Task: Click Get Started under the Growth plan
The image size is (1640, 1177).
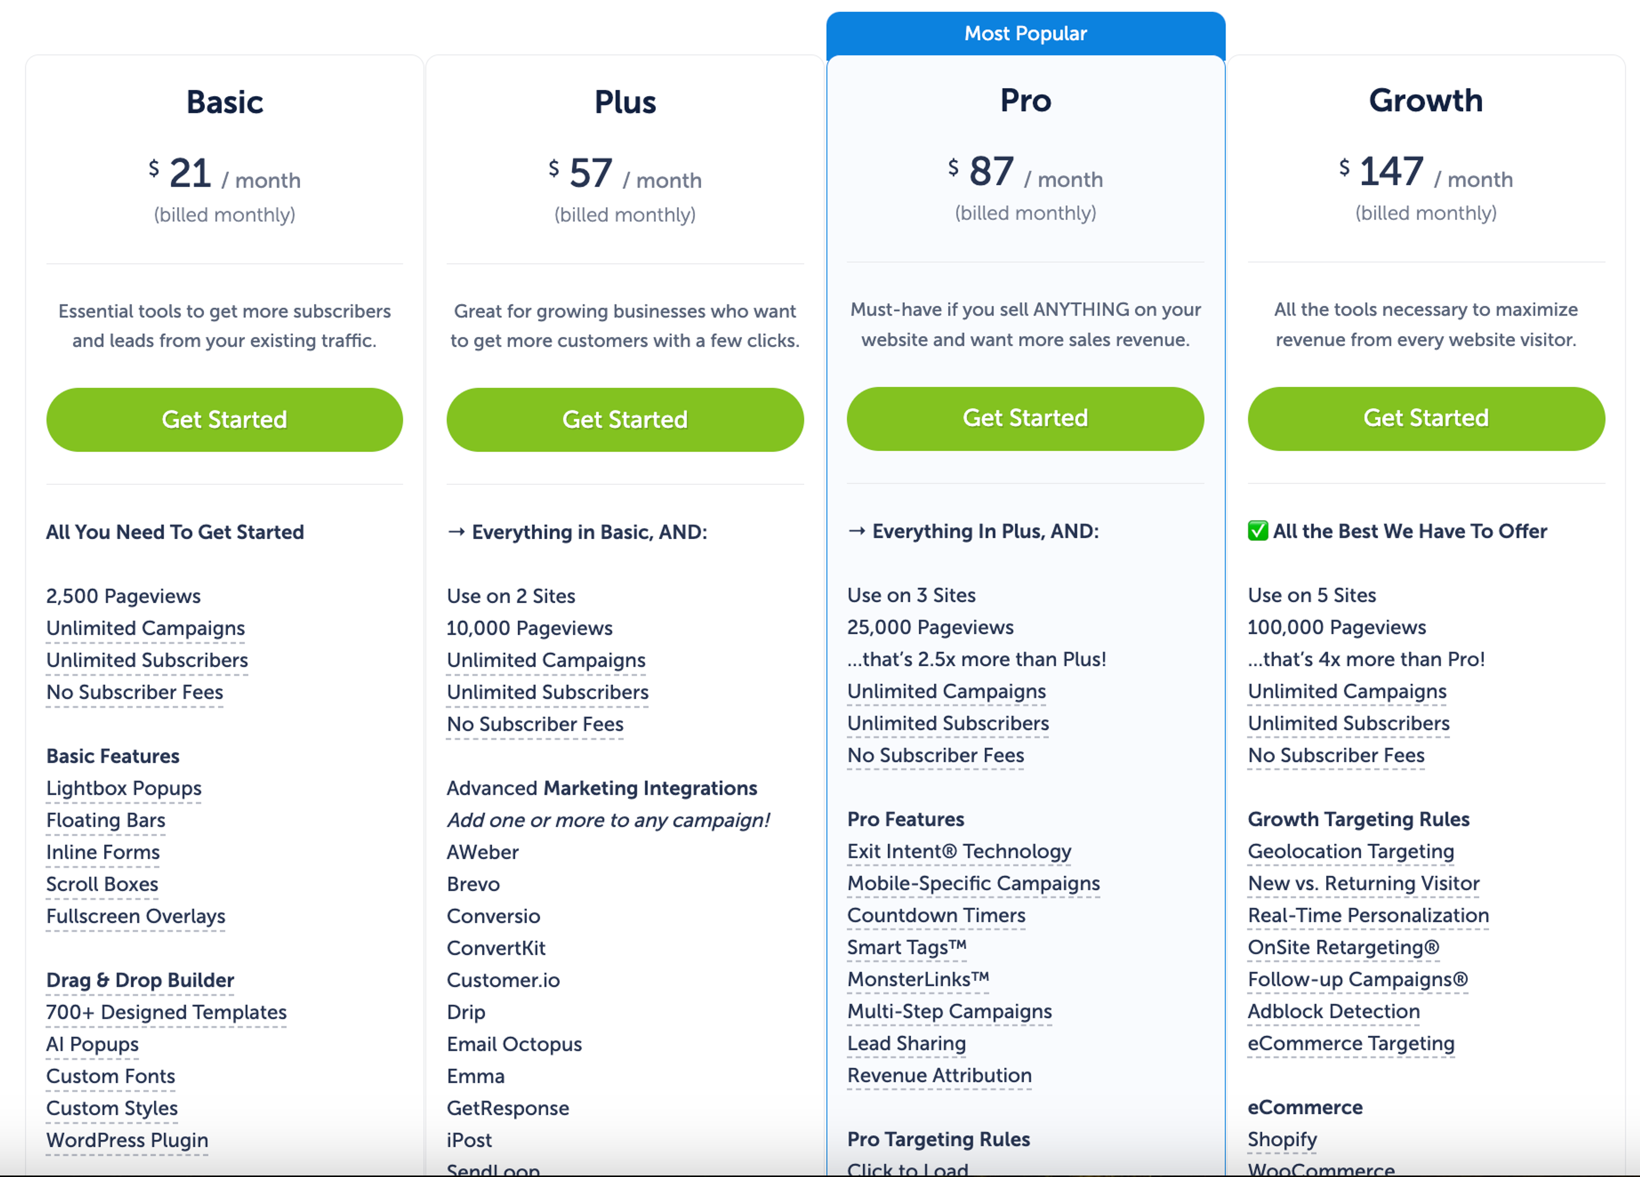Action: click(1425, 418)
